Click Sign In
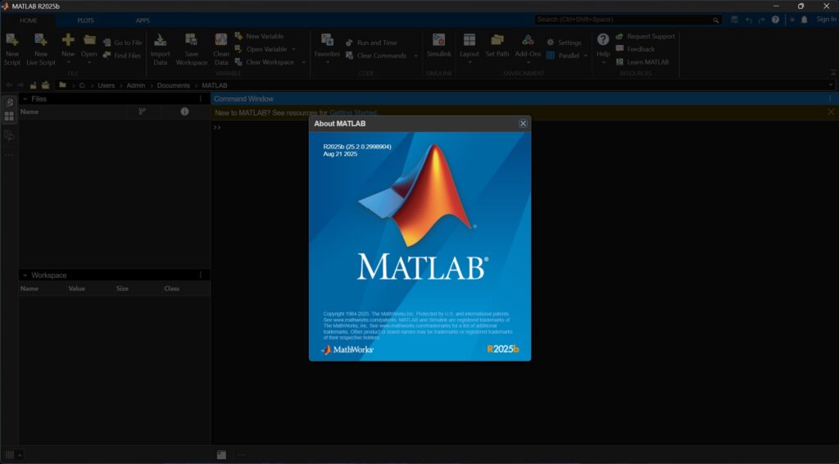Viewport: 839px width, 464px height. point(826,20)
